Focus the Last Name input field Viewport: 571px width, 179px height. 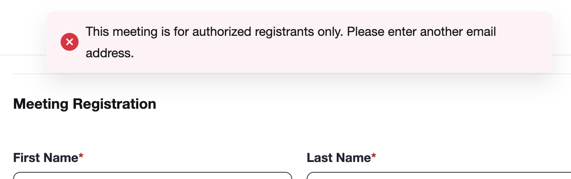(x=439, y=175)
